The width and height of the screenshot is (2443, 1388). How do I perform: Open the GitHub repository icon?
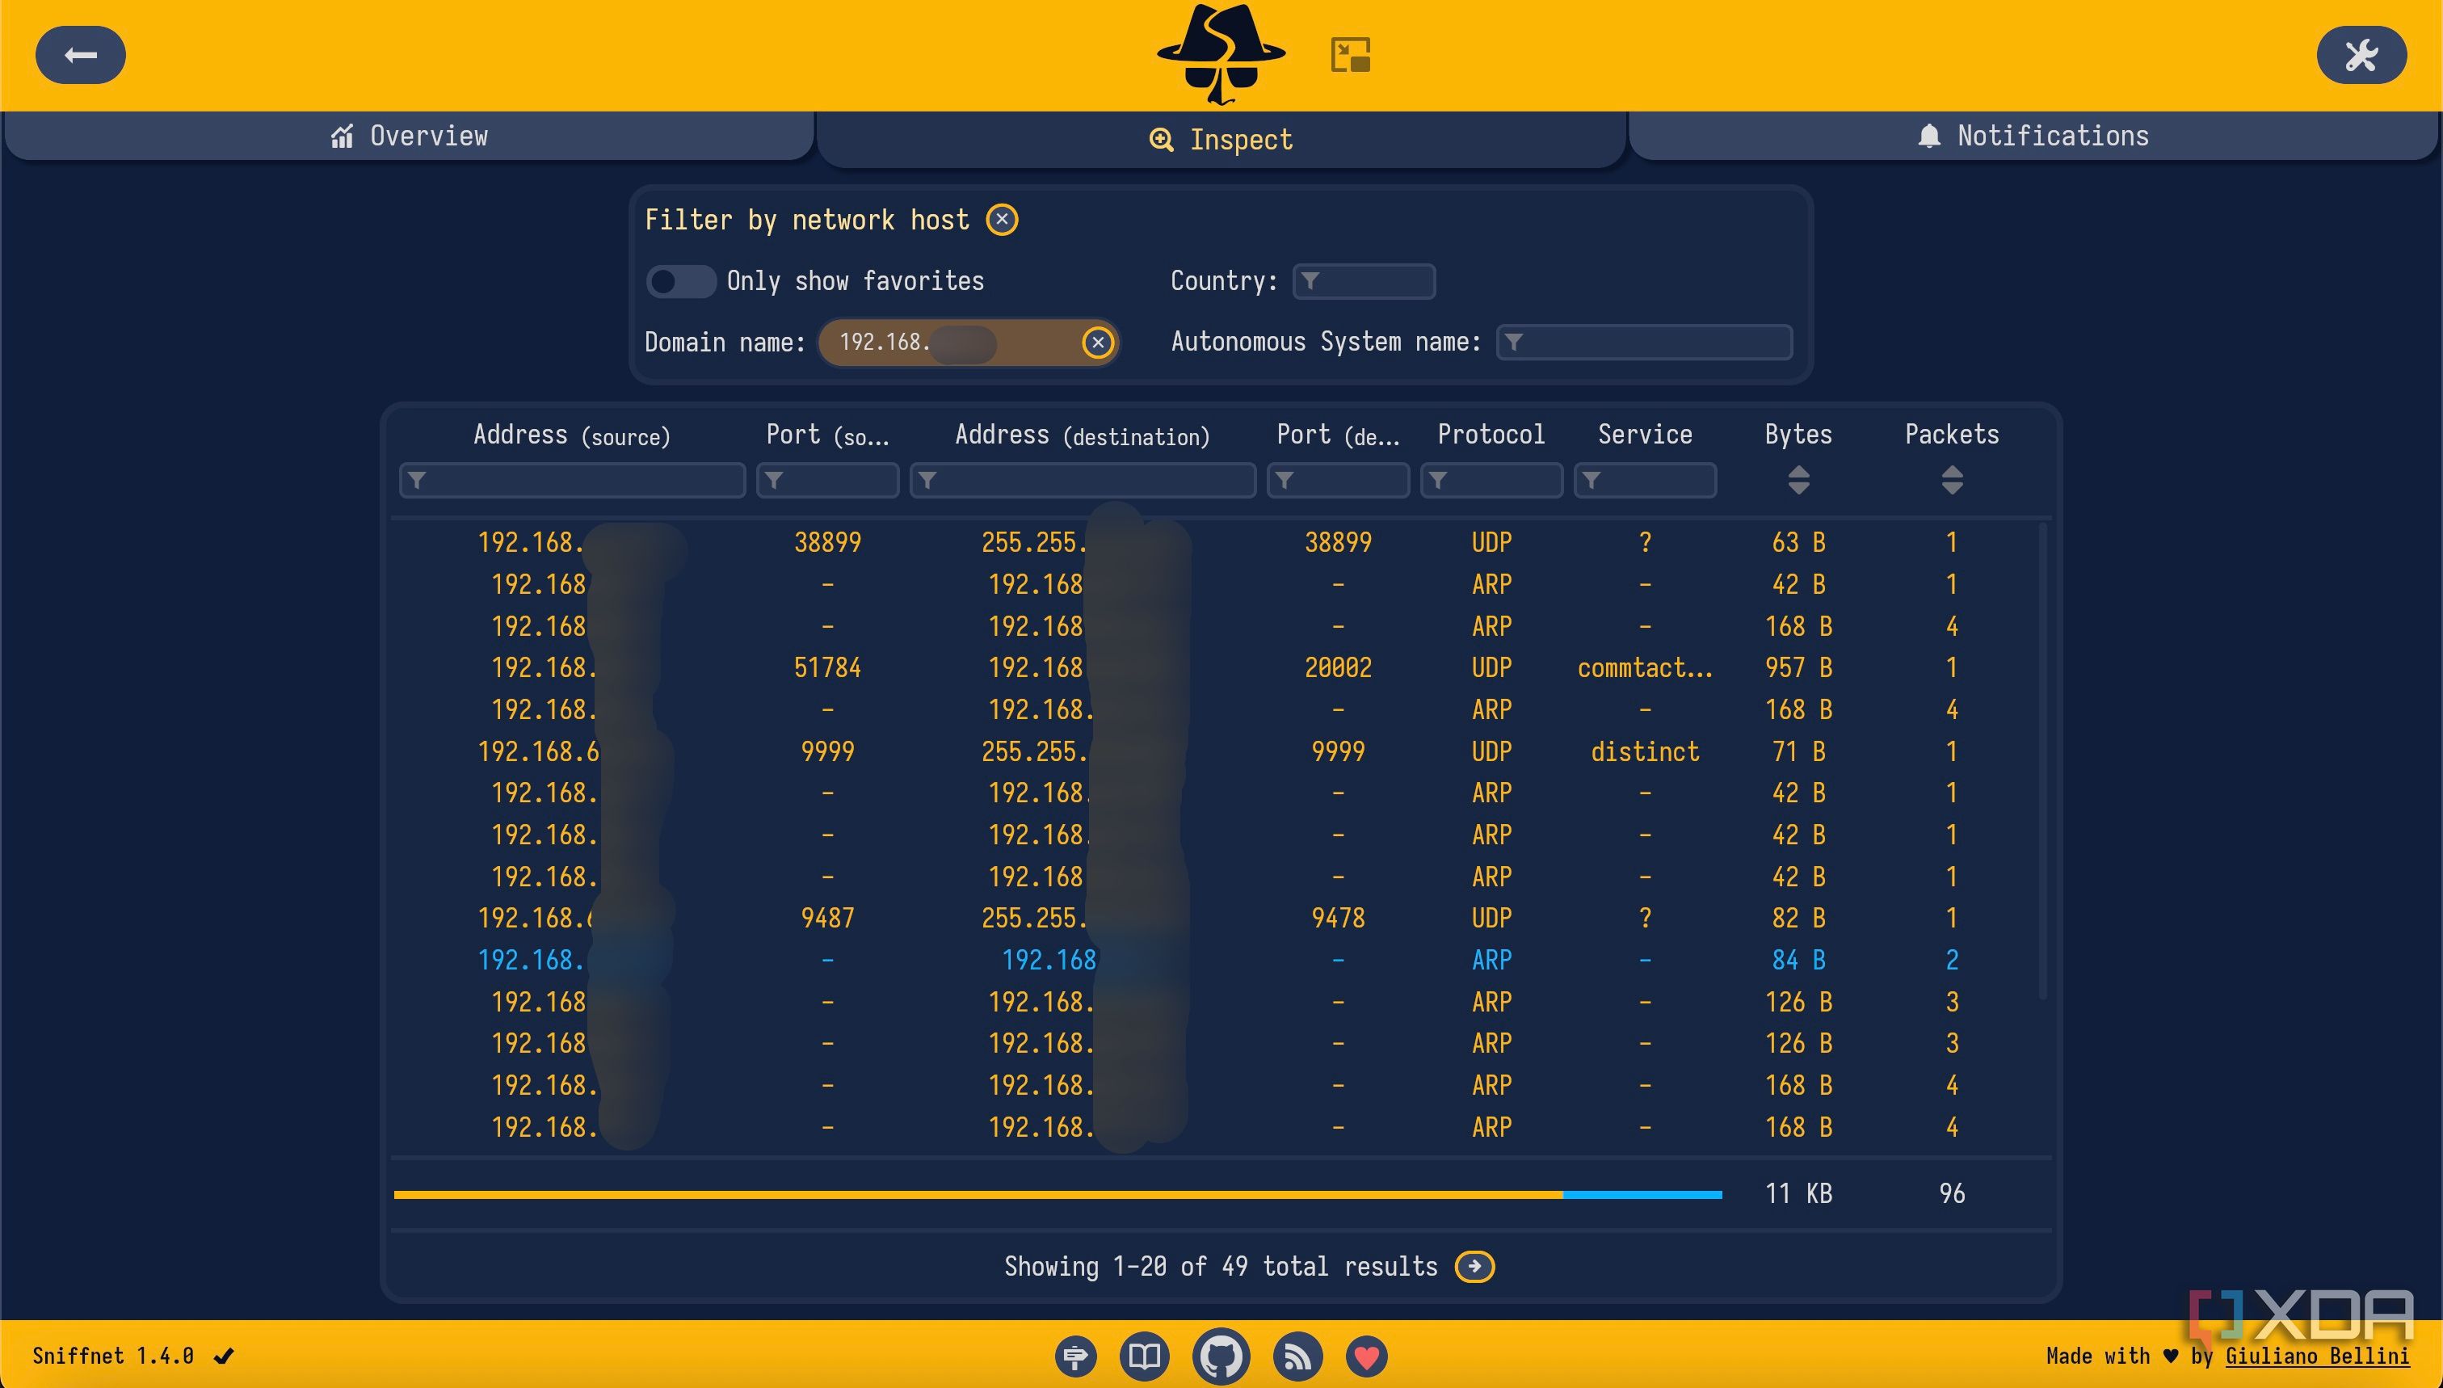click(1221, 1356)
